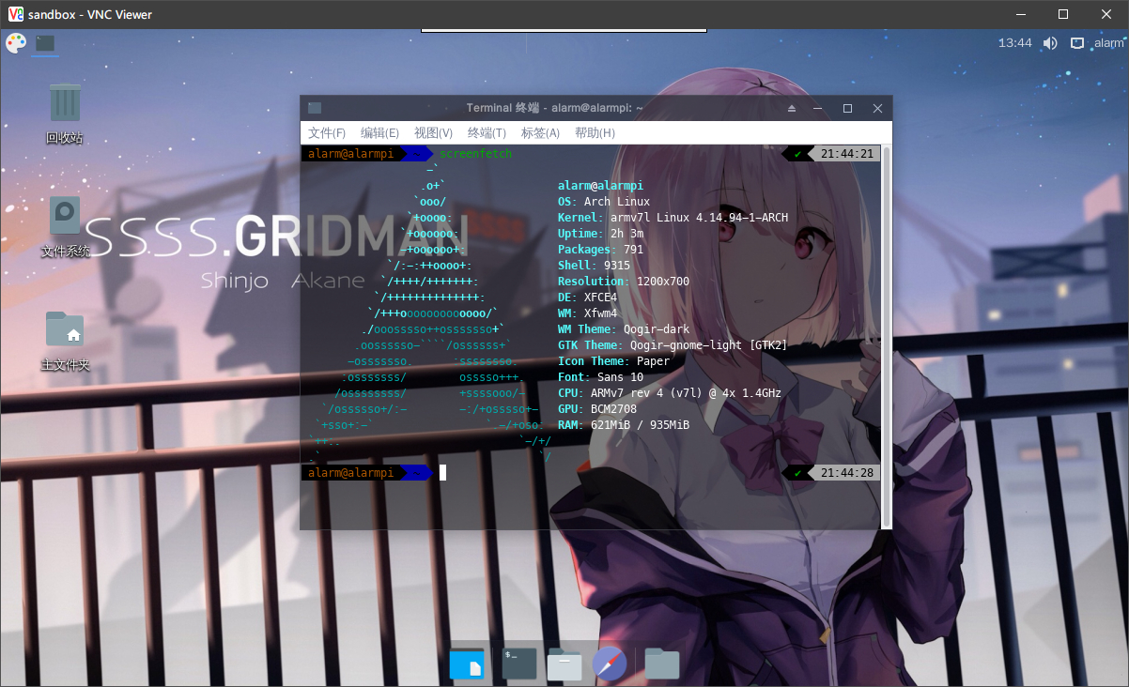Viewport: 1129px width, 687px height.
Task: Click the 'Resolution: 1200x700' line
Action: (x=624, y=282)
